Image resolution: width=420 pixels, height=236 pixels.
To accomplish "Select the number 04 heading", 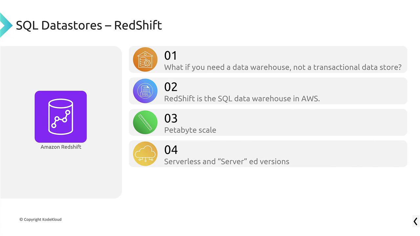I will [171, 150].
